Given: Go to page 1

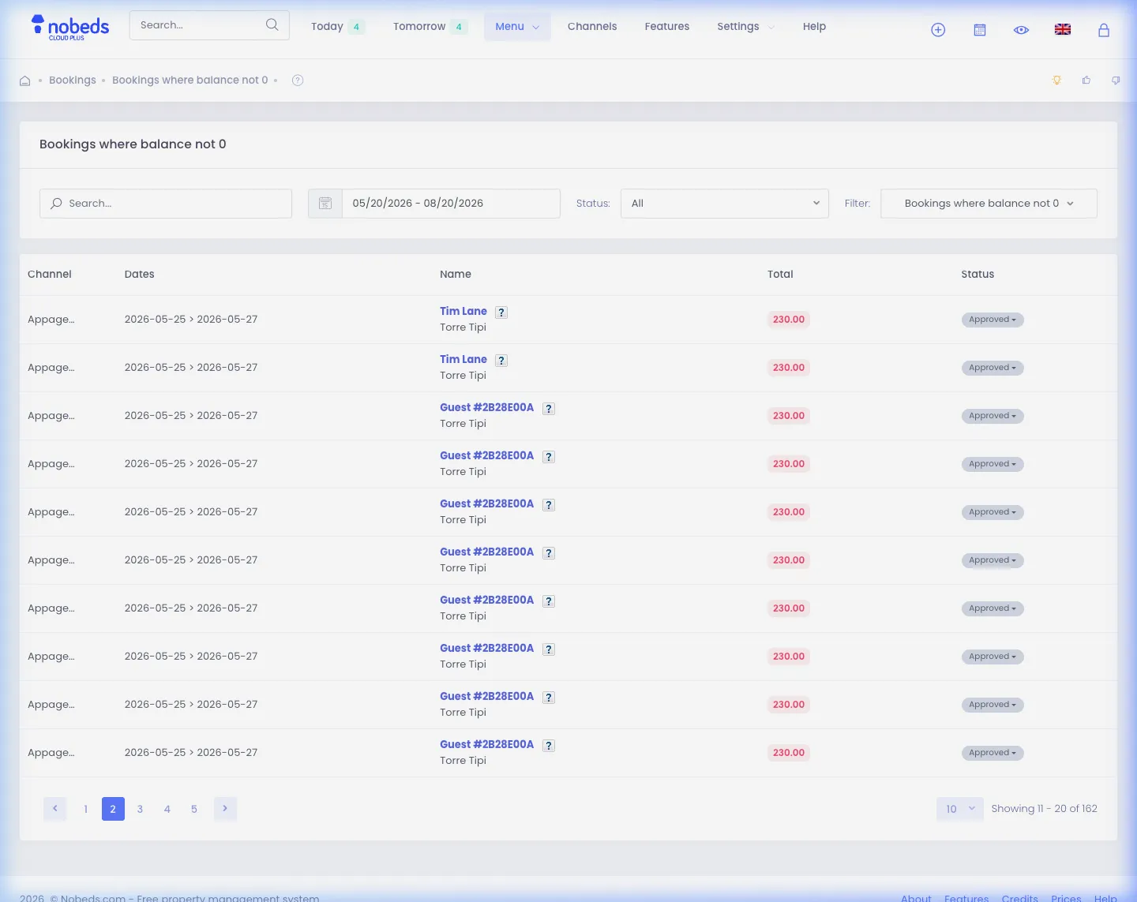Looking at the screenshot, I should tap(86, 809).
